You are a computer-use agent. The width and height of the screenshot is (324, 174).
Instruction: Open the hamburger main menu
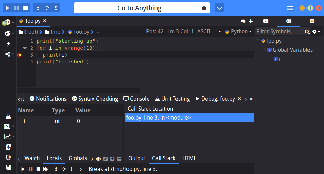coord(290,8)
